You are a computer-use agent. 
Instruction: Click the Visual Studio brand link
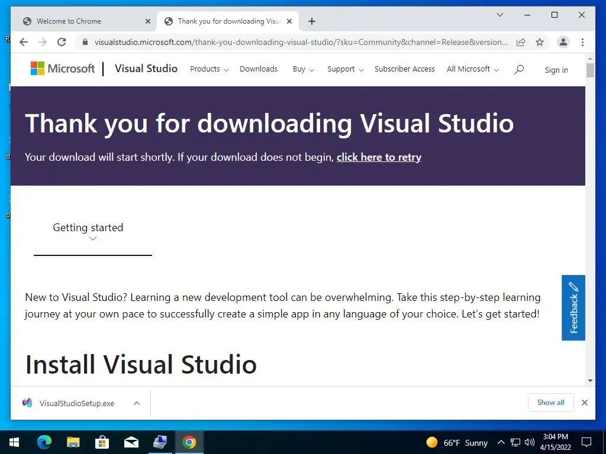[146, 69]
